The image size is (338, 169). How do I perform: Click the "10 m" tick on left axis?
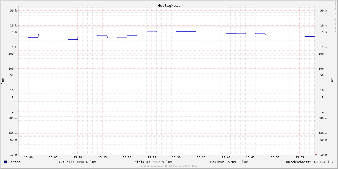(14, 155)
